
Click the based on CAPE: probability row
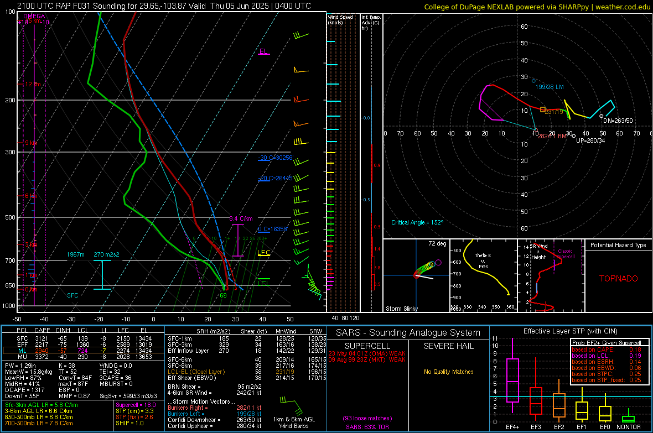(x=607, y=349)
